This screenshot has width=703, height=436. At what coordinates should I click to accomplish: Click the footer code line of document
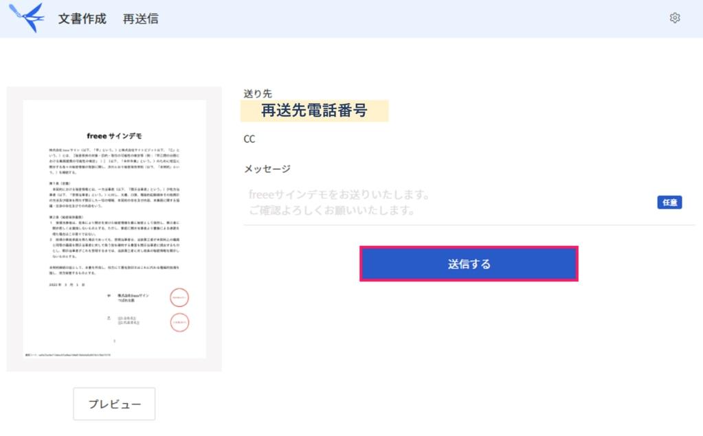(x=68, y=355)
